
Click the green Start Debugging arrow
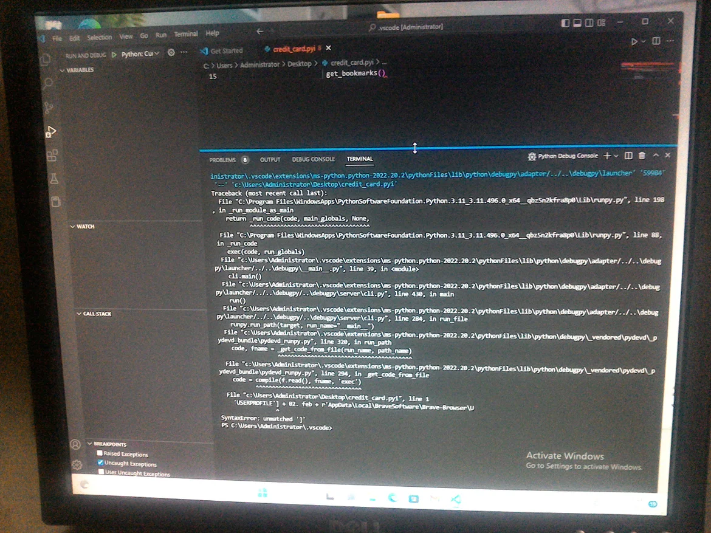click(x=114, y=54)
